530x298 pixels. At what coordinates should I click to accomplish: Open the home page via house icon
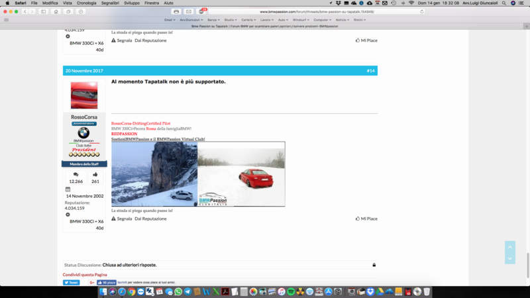click(x=56, y=11)
